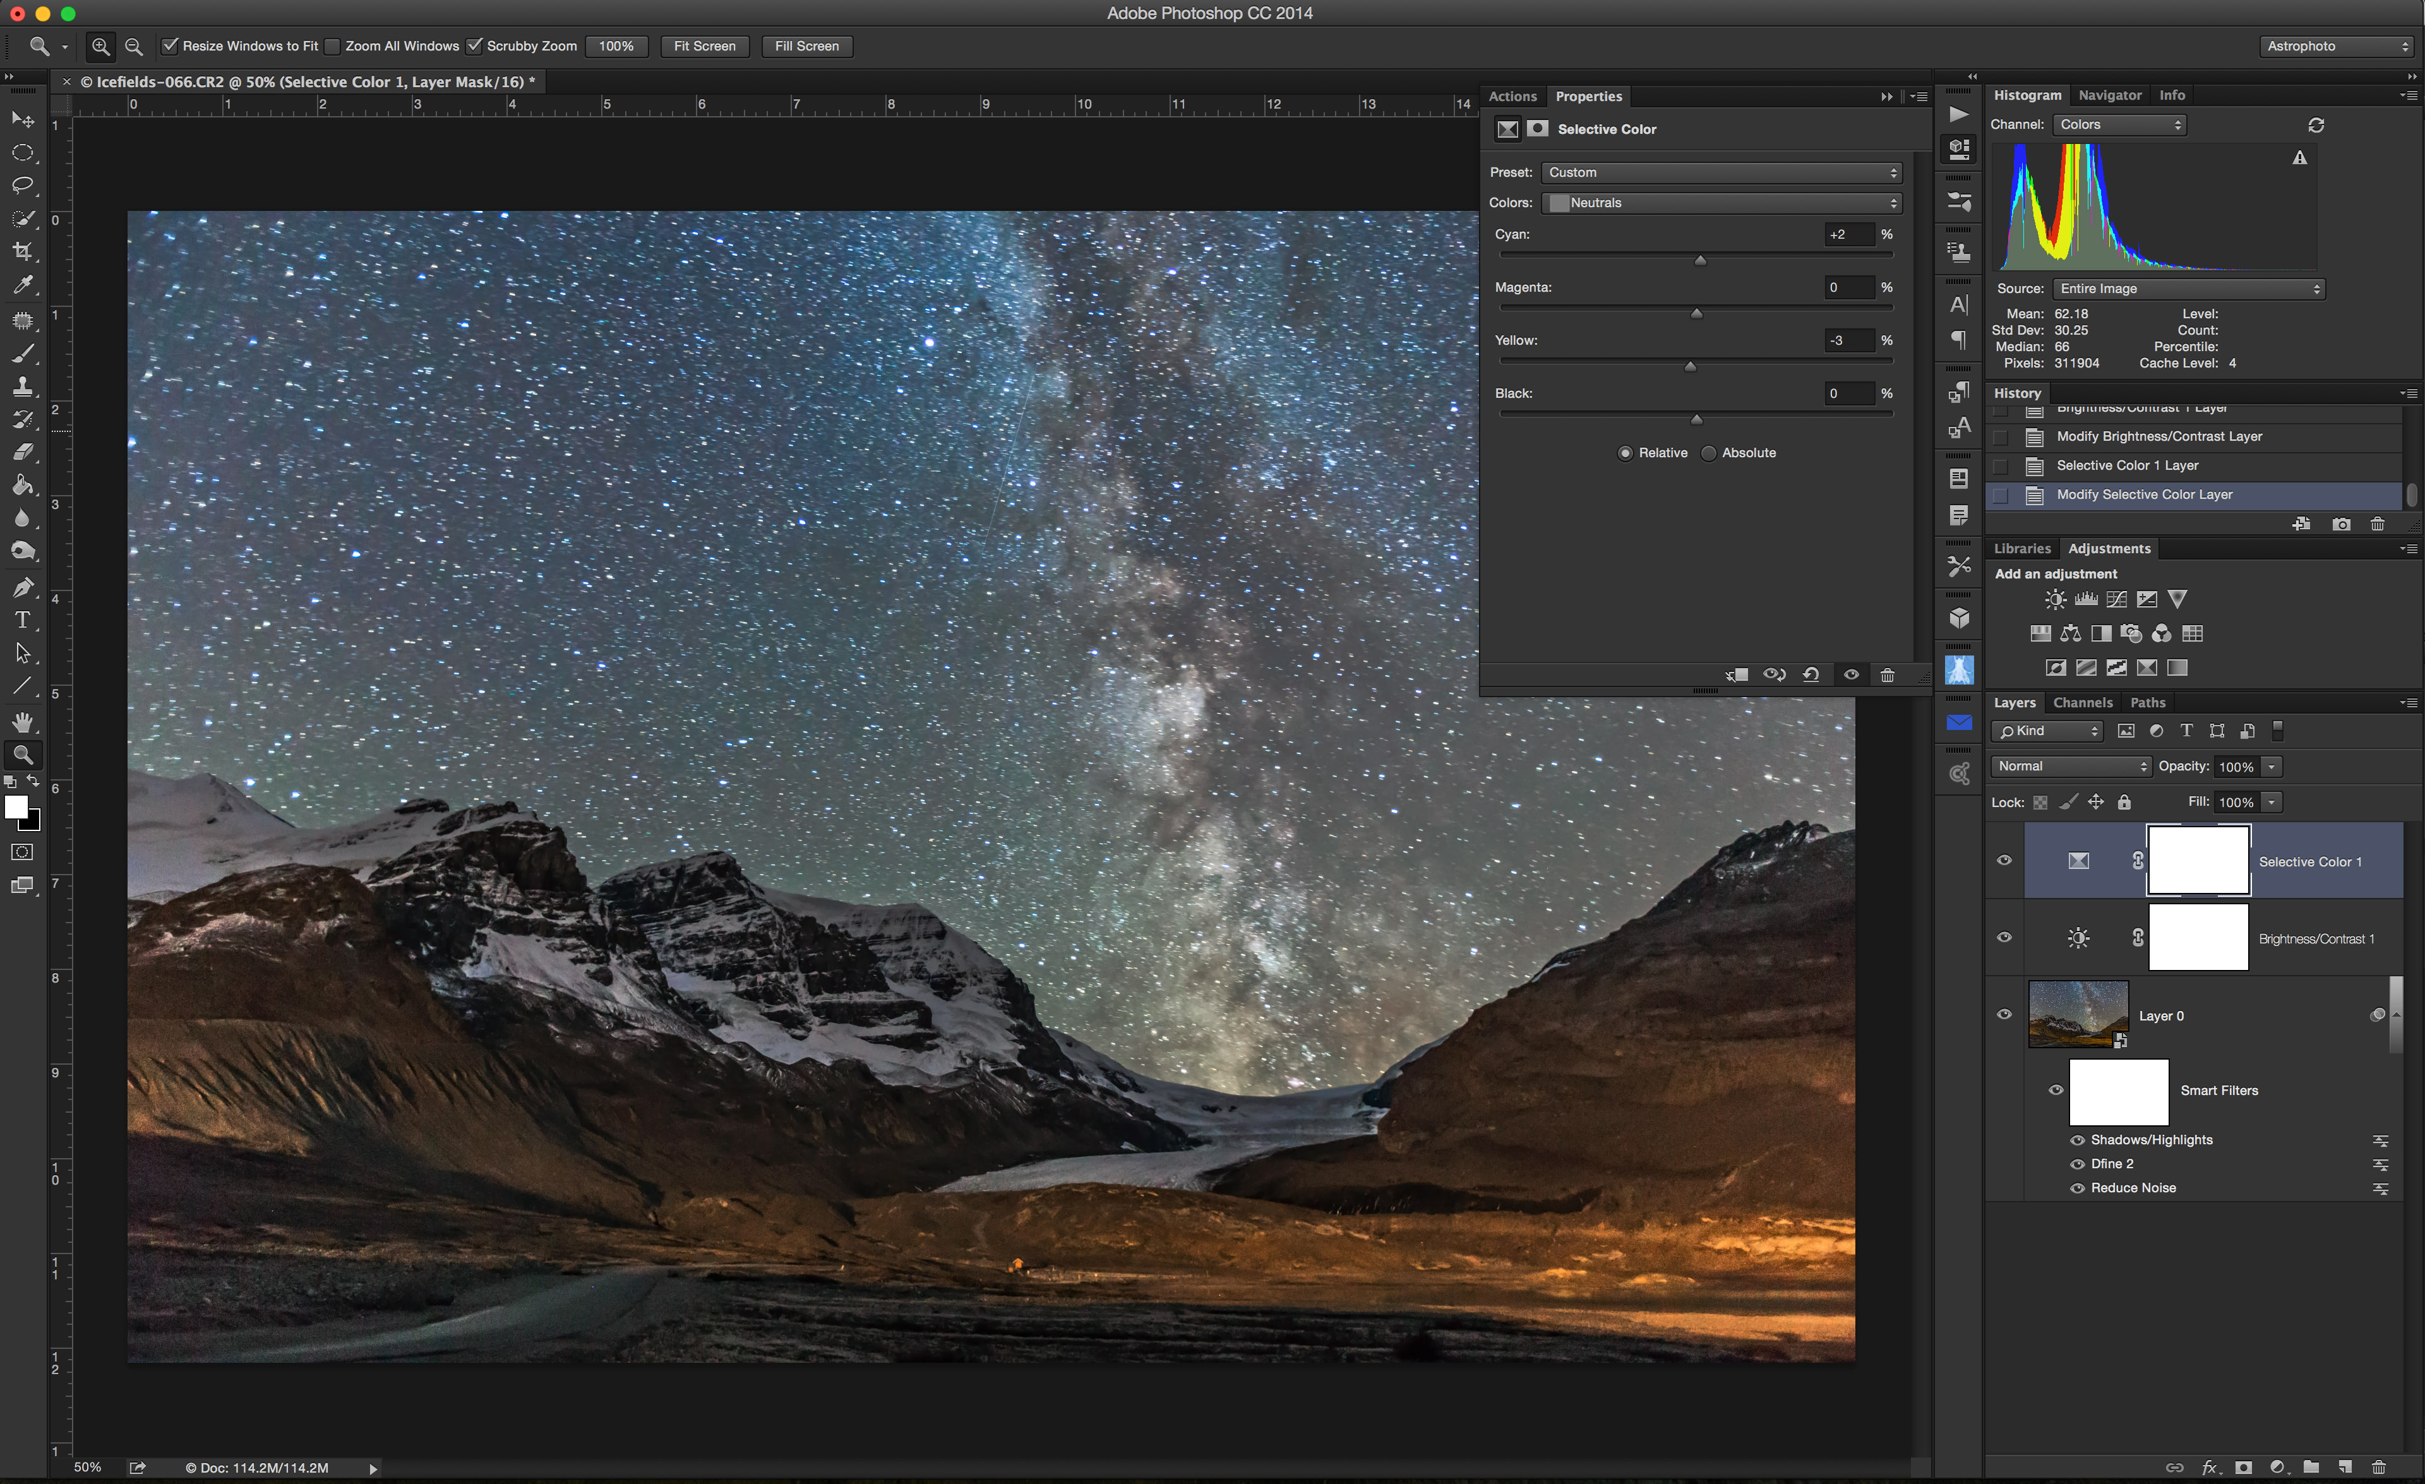Select the Hand tool
This screenshot has width=2425, height=1484.
21,721
